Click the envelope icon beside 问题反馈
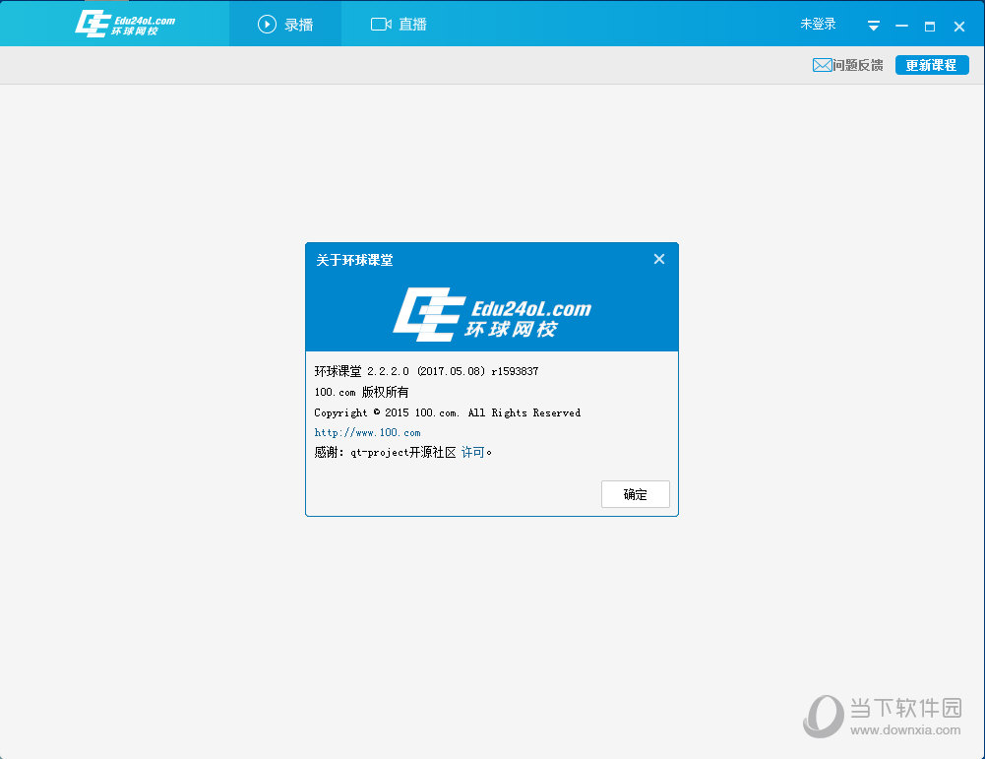The height and width of the screenshot is (759, 985). tap(822, 65)
